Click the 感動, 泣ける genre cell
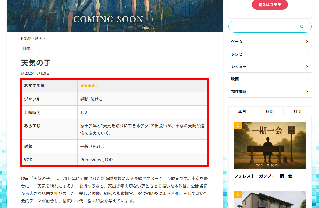This screenshot has width=319, height=208. pyautogui.click(x=142, y=99)
